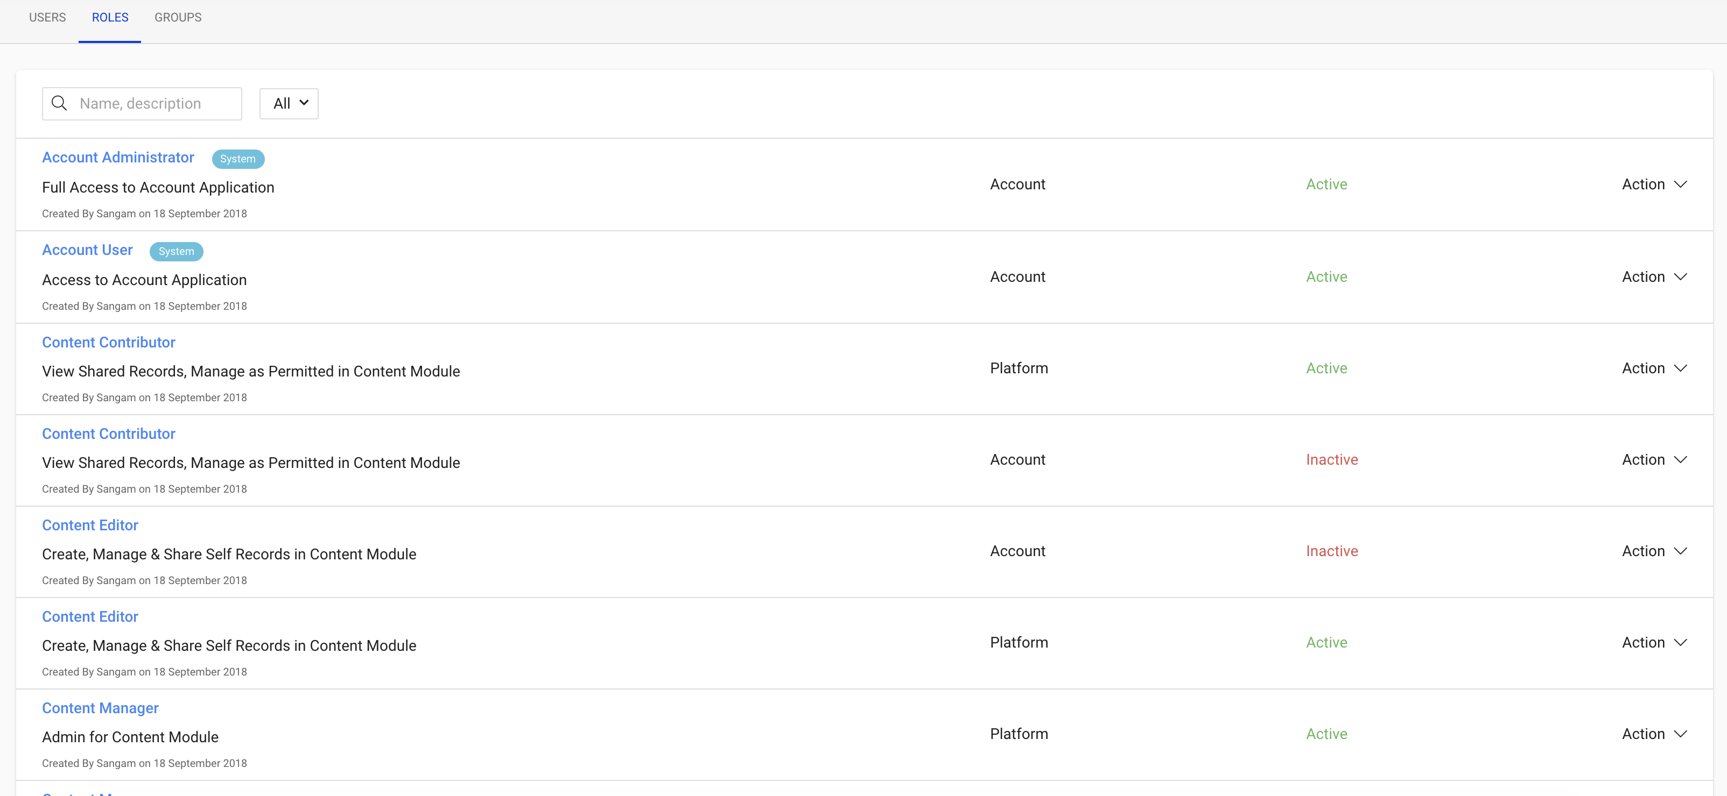The width and height of the screenshot is (1727, 796).
Task: Select the Roles tab
Action: click(x=110, y=17)
